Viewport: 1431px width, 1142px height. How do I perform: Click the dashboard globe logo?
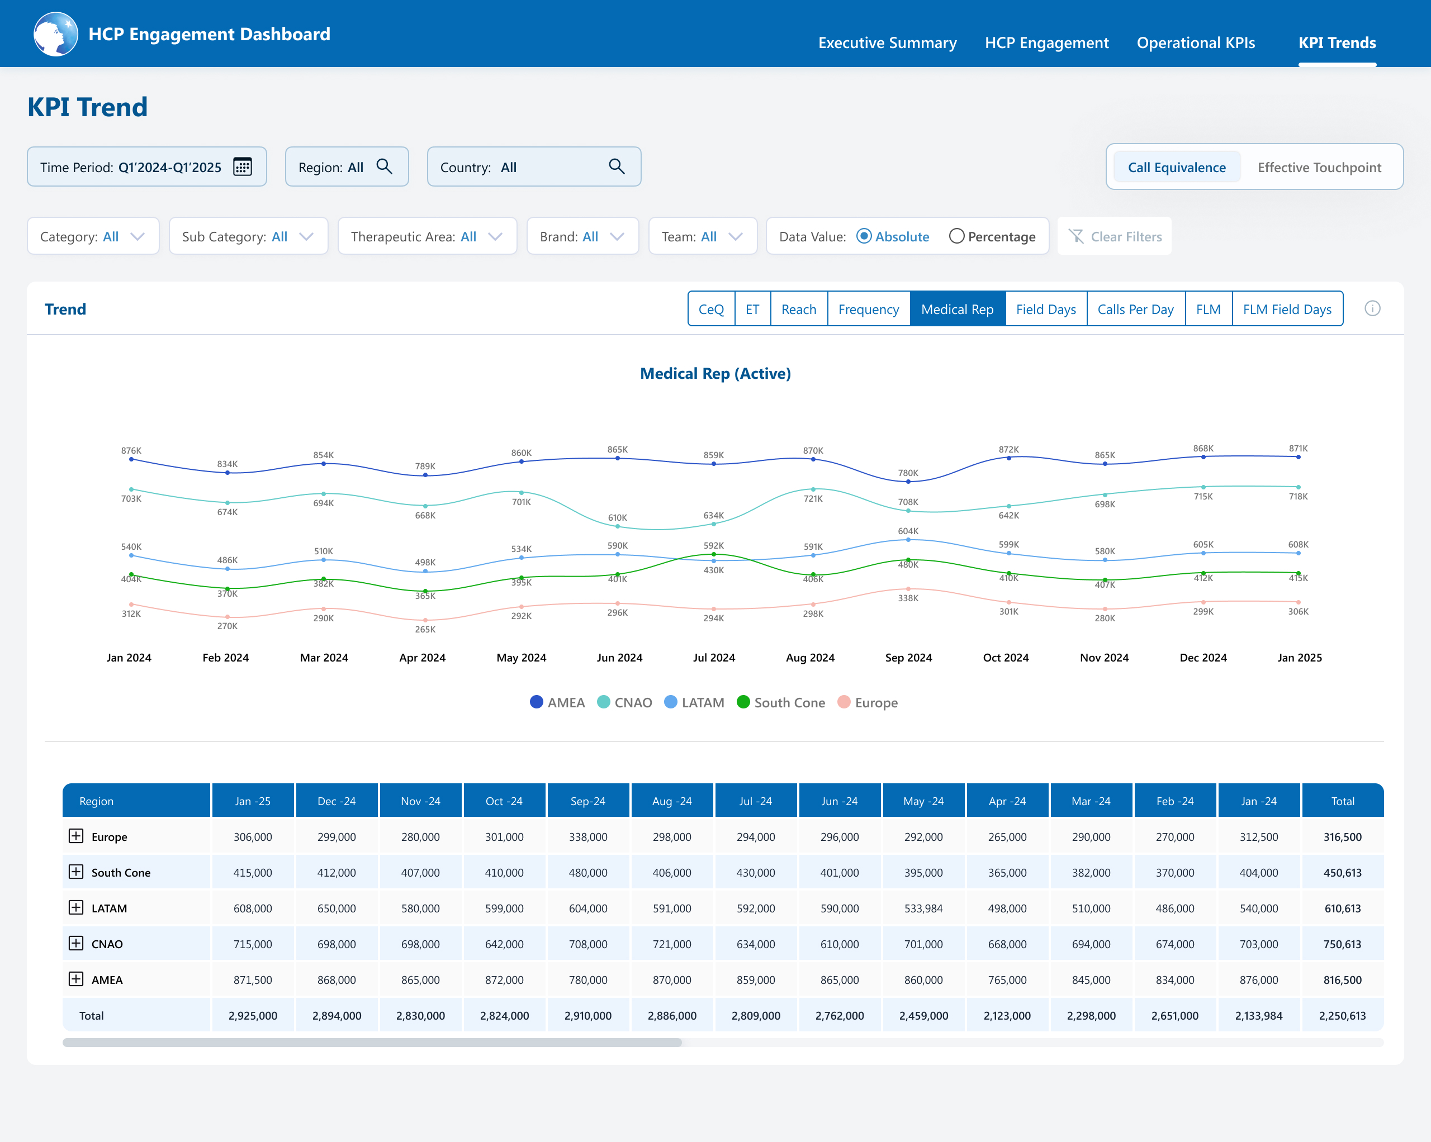[x=56, y=34]
